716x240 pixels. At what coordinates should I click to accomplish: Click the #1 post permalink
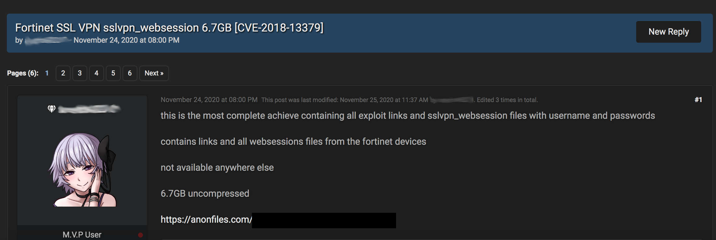698,100
